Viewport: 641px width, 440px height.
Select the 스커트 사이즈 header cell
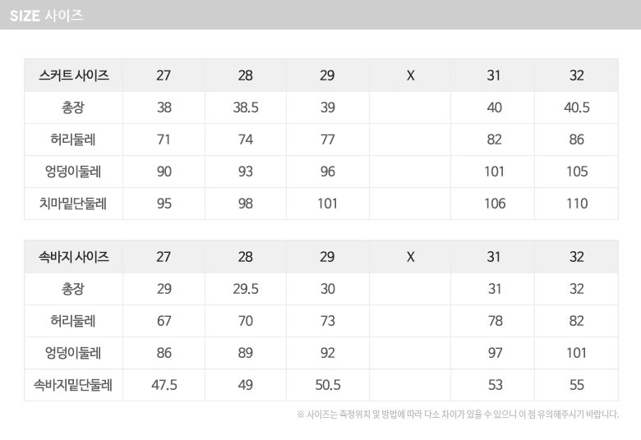pyautogui.click(x=74, y=76)
